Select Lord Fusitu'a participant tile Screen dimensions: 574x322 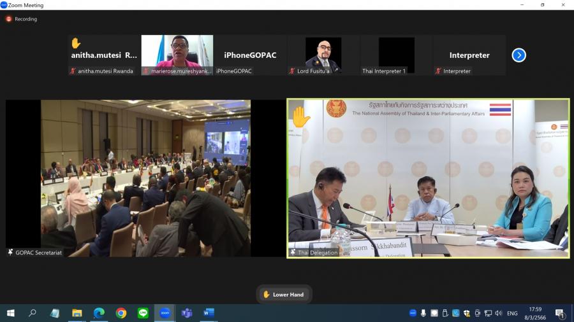pyautogui.click(x=323, y=55)
